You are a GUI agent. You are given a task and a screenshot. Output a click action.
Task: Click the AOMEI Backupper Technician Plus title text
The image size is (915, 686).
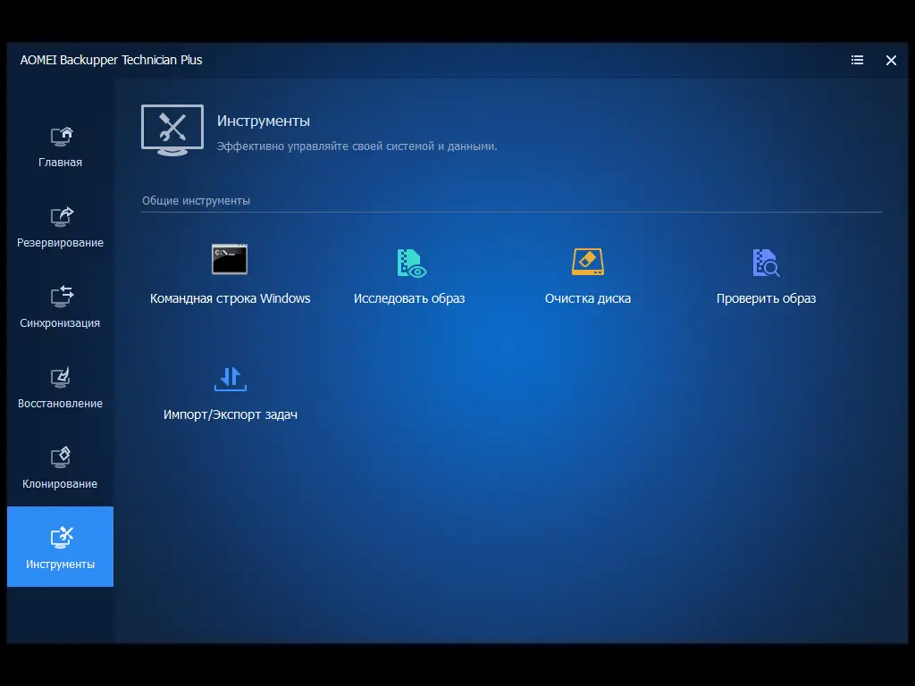[111, 60]
